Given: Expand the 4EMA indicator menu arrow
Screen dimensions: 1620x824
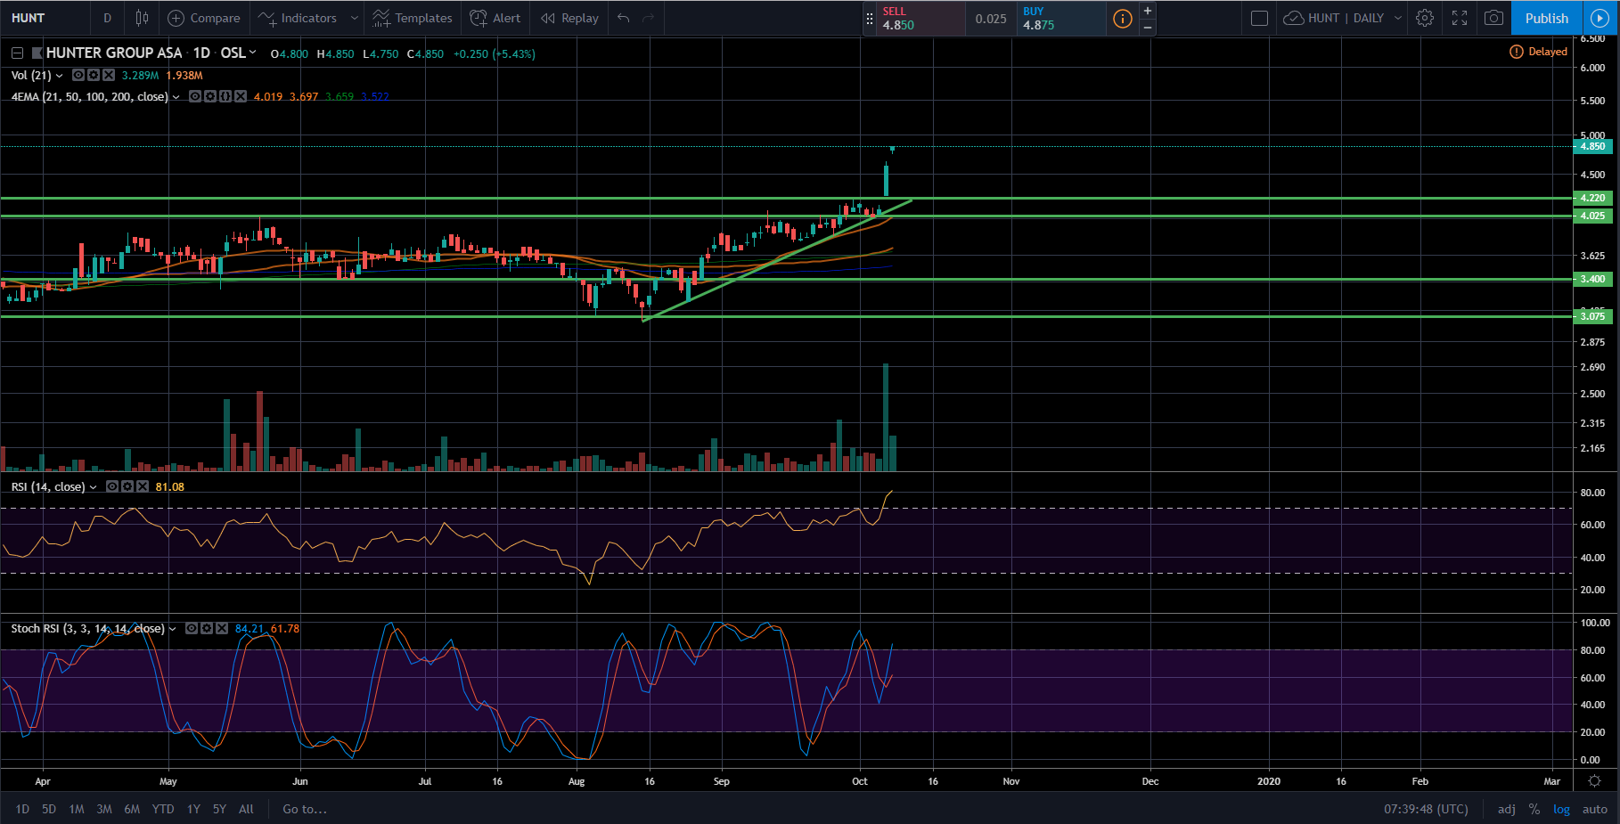Looking at the screenshot, I should pos(176,97).
